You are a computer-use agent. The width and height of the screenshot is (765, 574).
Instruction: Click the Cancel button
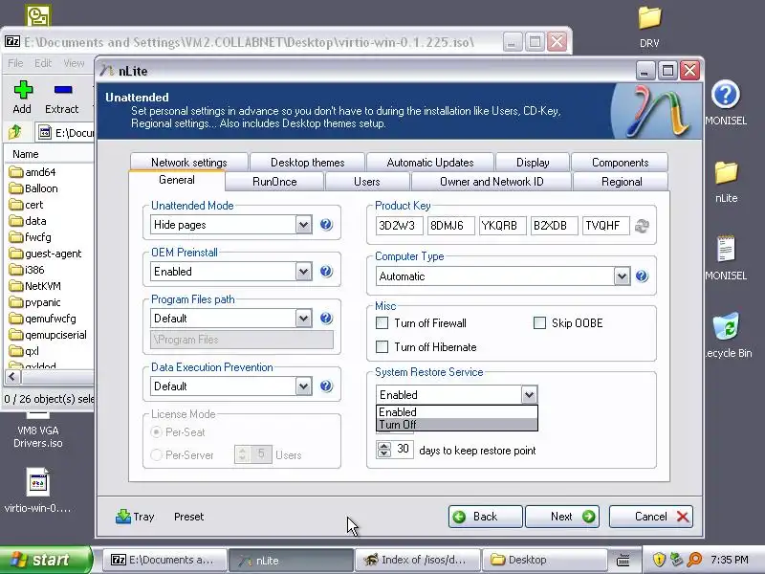[x=651, y=517]
